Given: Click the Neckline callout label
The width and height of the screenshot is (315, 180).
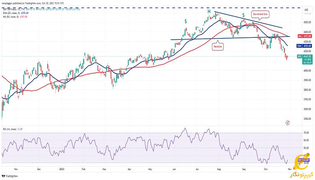Looking at the screenshot, I should click(217, 47).
